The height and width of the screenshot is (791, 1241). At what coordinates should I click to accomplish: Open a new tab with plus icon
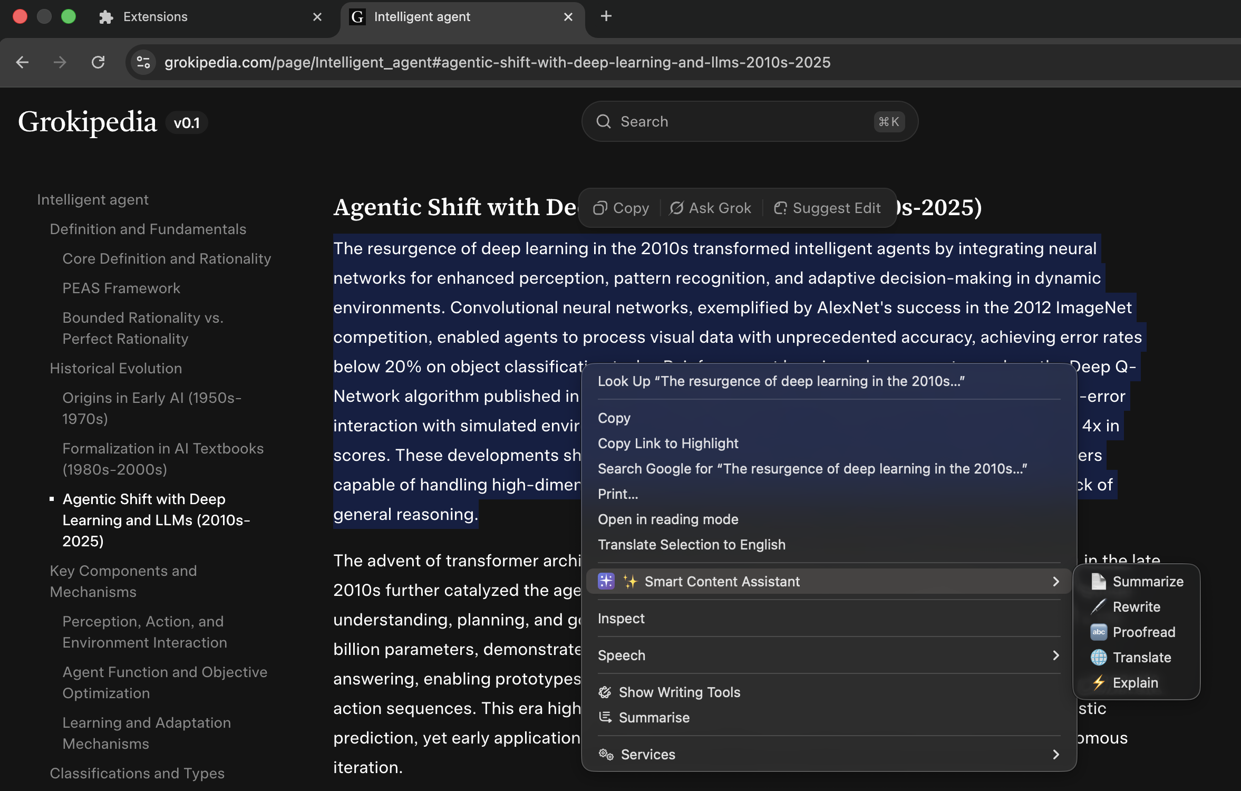click(x=606, y=16)
